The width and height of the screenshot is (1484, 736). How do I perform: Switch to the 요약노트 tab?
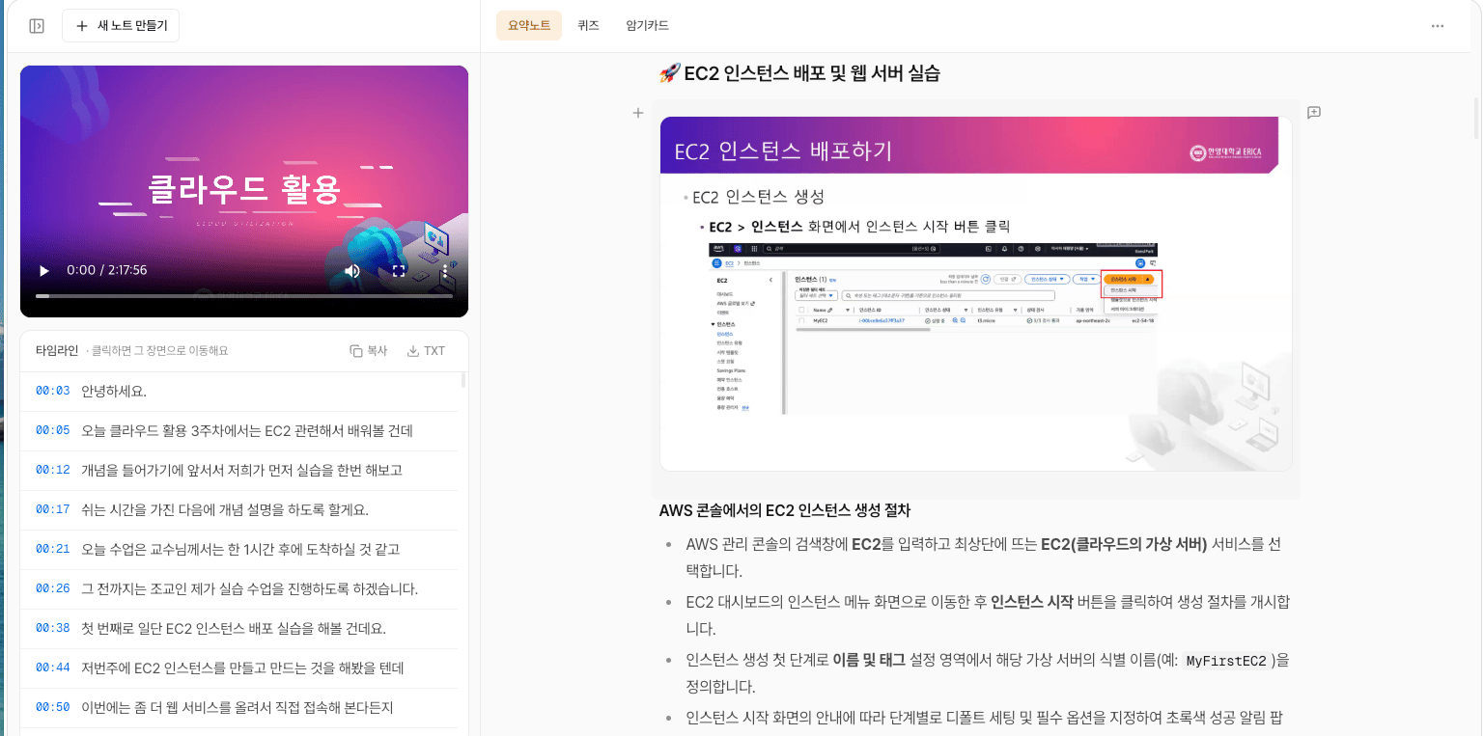coord(529,26)
